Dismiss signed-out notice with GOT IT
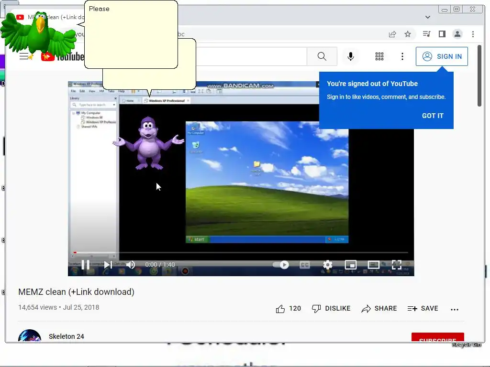This screenshot has height=367, width=490. [x=433, y=116]
